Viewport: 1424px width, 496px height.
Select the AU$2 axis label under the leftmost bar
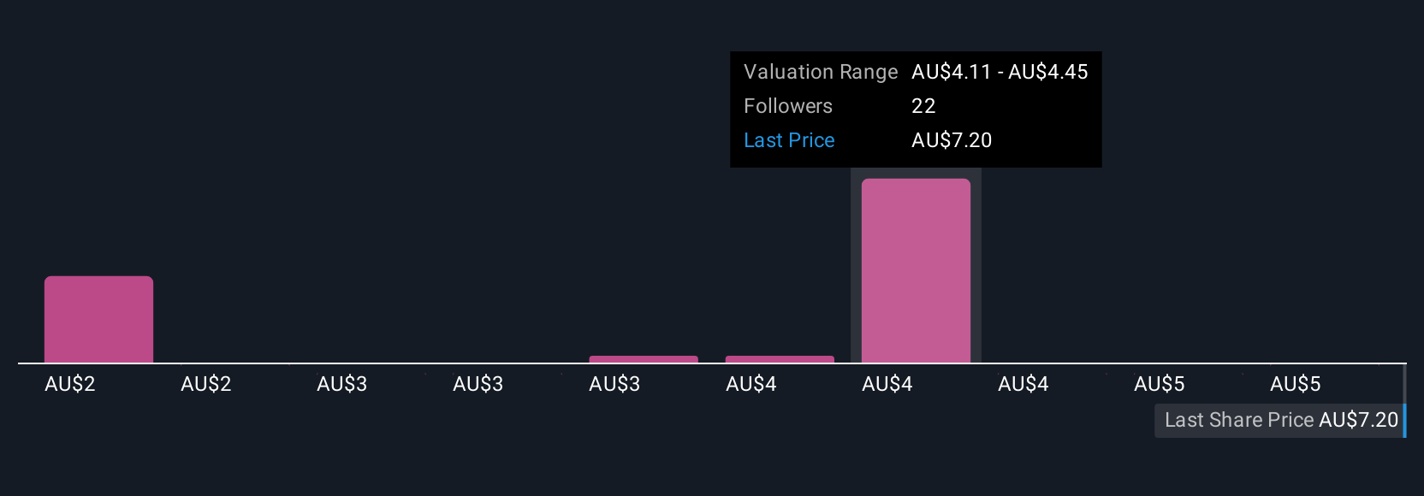pyautogui.click(x=69, y=384)
